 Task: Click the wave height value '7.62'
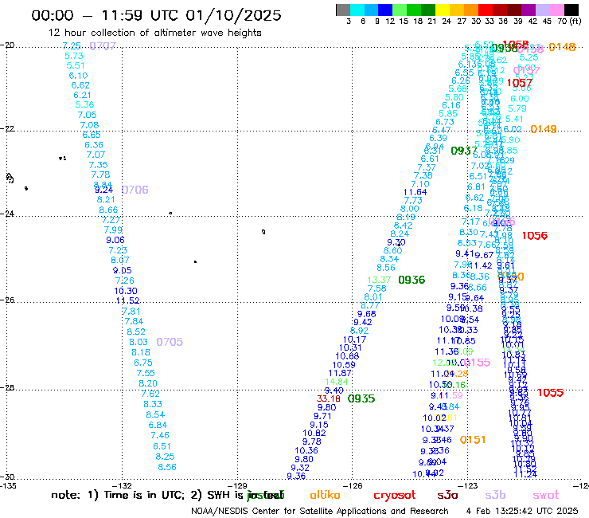tap(150, 394)
